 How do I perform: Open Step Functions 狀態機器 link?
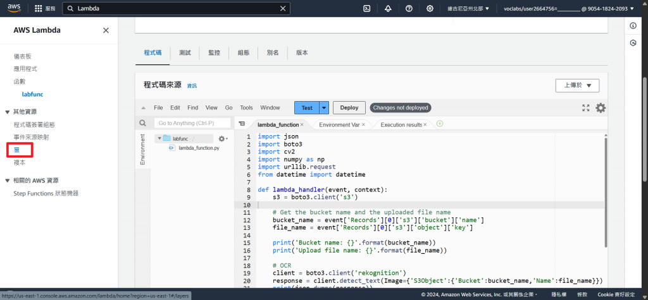pyautogui.click(x=46, y=193)
